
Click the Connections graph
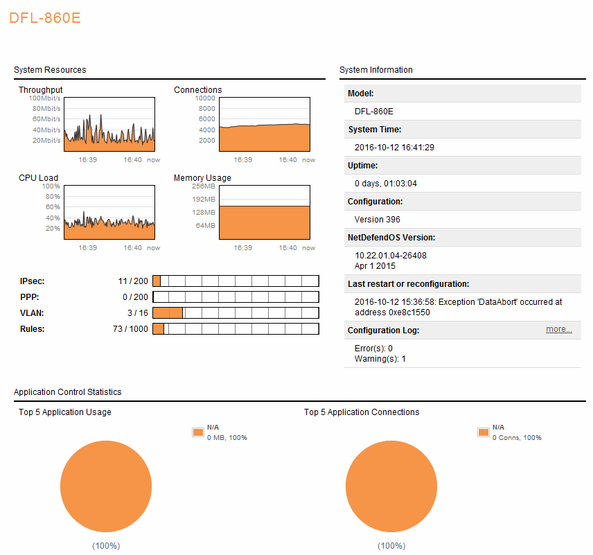coord(265,125)
